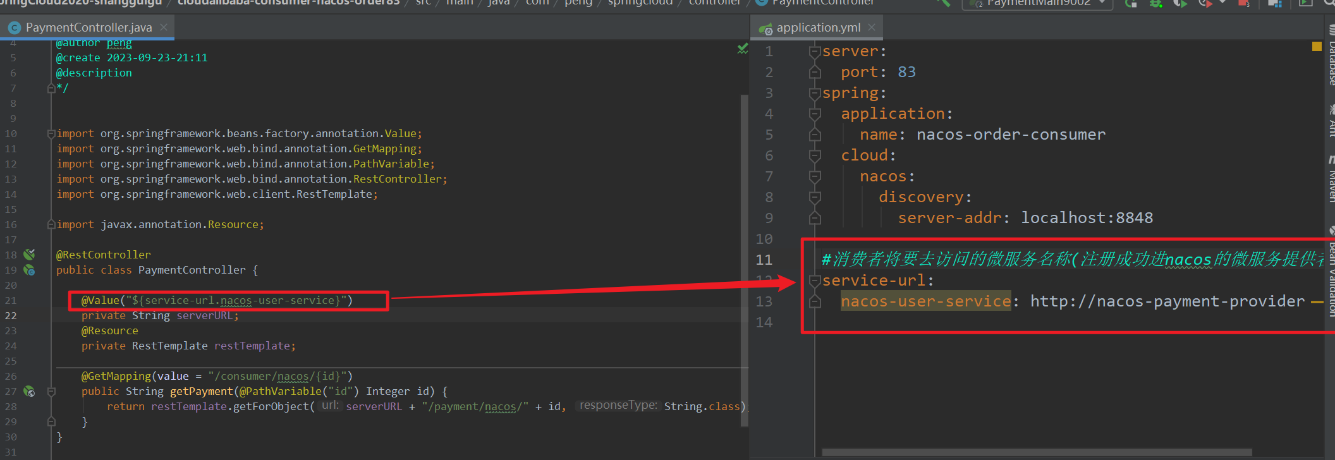1335x460 pixels.
Task: Close the application.yml tab
Action: point(872,27)
